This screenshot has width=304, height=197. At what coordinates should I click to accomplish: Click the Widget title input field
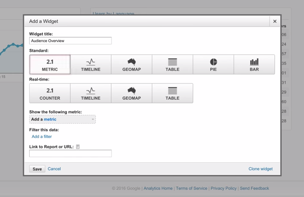(x=70, y=41)
